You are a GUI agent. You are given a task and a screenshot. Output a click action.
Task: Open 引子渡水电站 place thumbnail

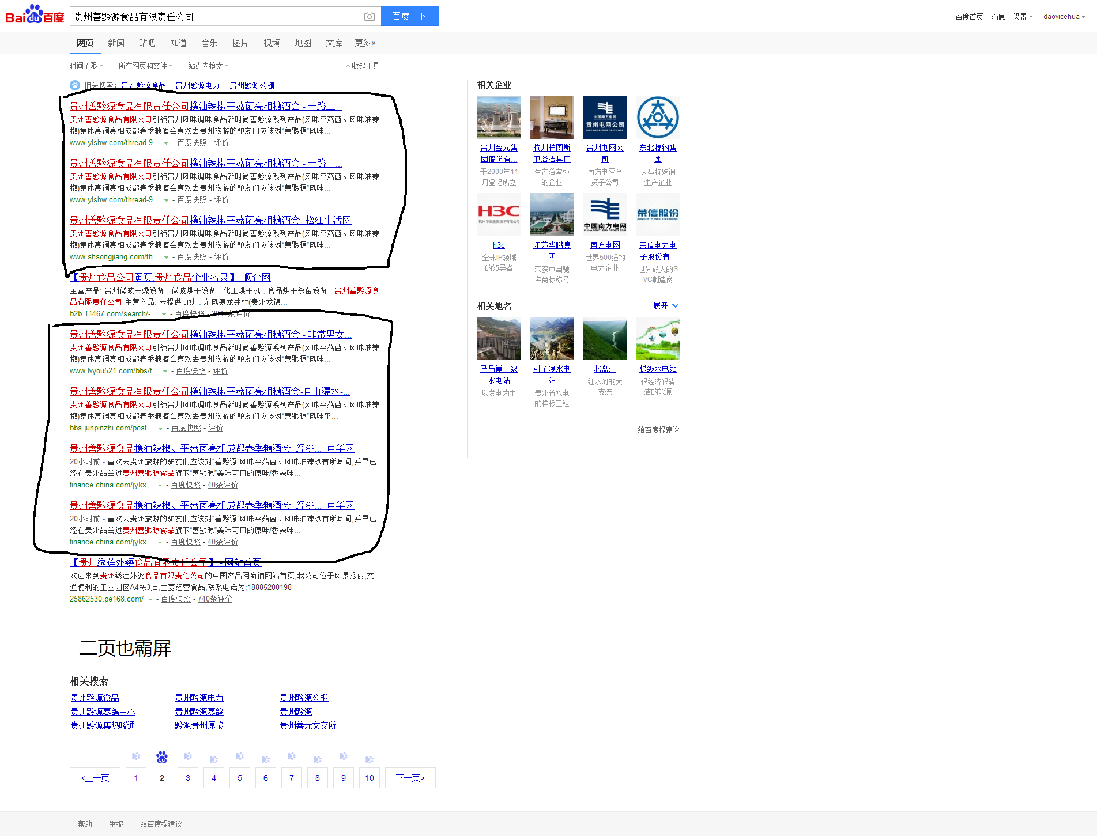552,338
